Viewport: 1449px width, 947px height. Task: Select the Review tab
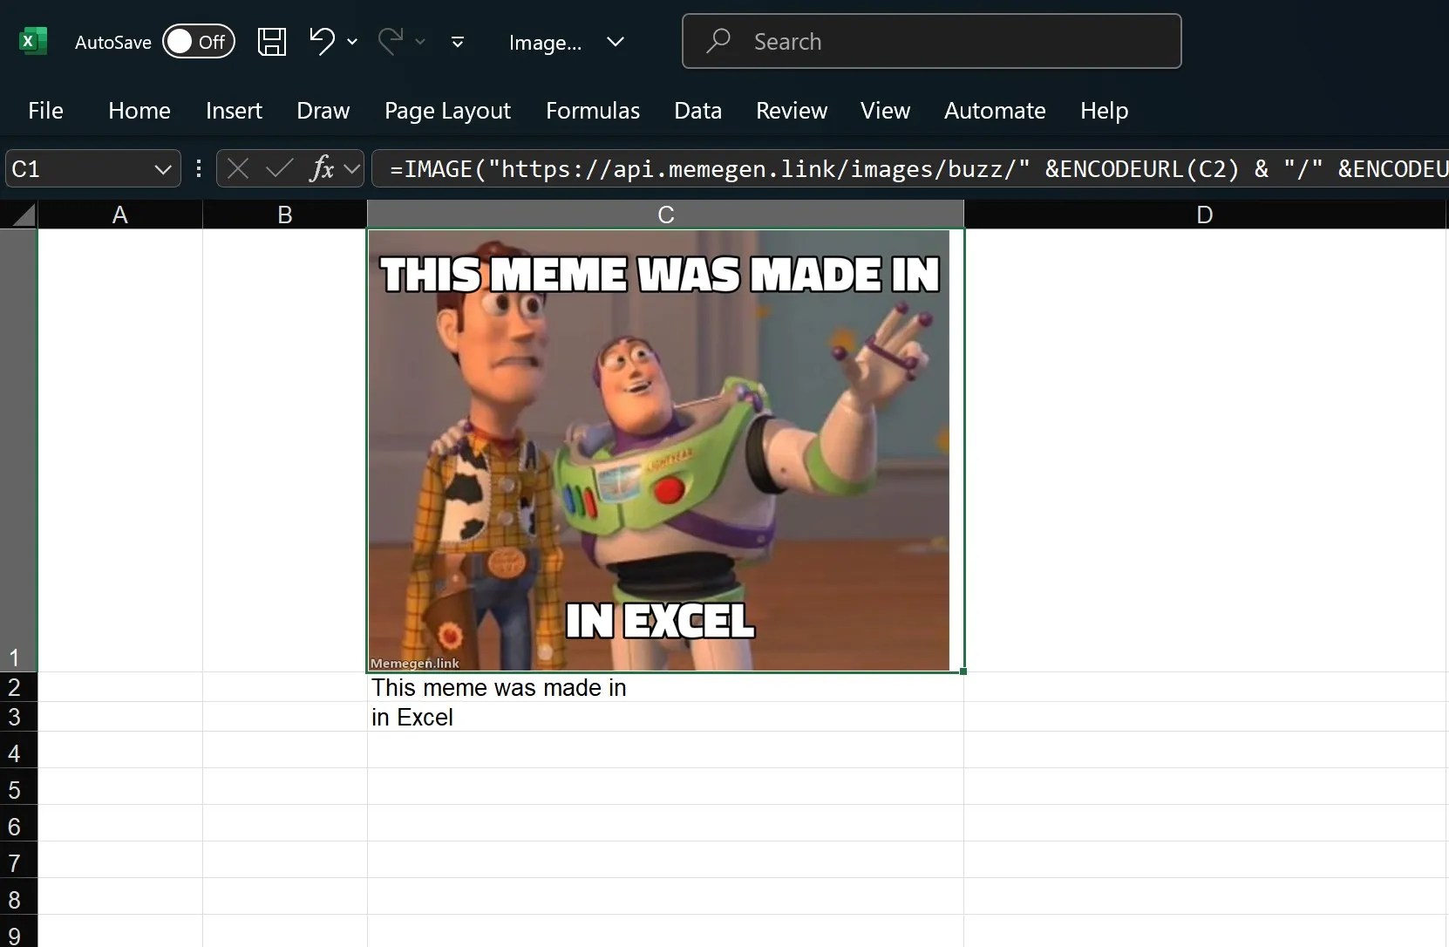pyautogui.click(x=792, y=111)
